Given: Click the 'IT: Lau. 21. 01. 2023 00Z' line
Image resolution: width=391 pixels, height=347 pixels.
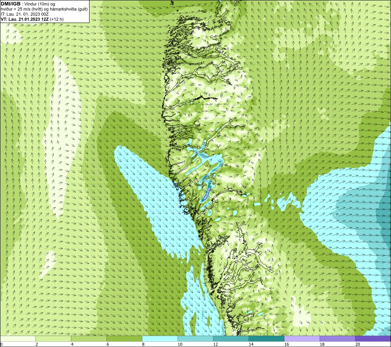Looking at the screenshot, I should [25, 14].
